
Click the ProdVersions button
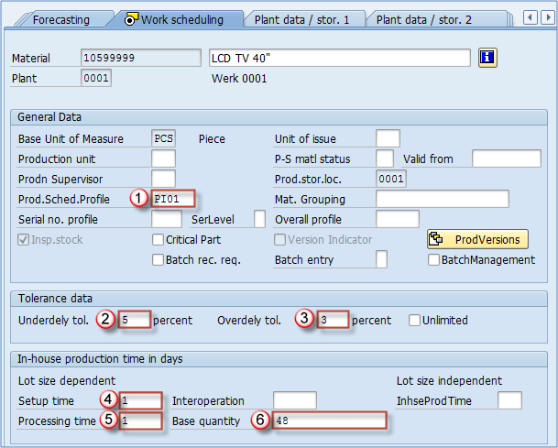point(477,240)
